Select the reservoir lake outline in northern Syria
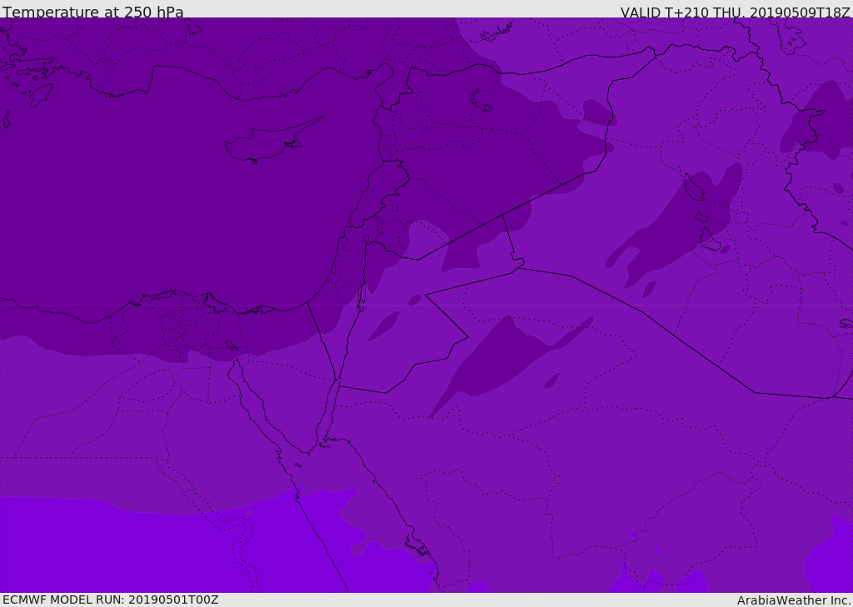Image resolution: width=853 pixels, height=607 pixels. 483,102
